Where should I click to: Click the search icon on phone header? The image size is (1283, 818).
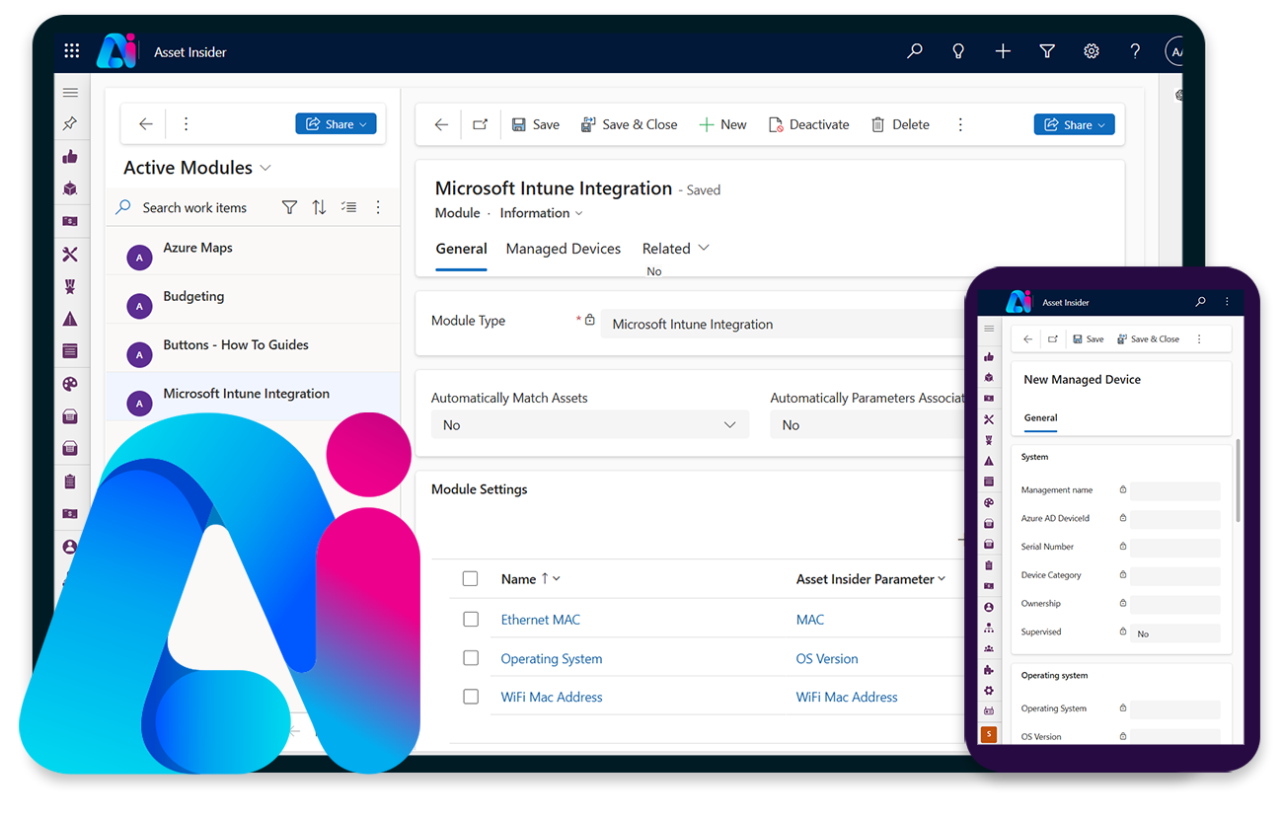click(x=1200, y=302)
